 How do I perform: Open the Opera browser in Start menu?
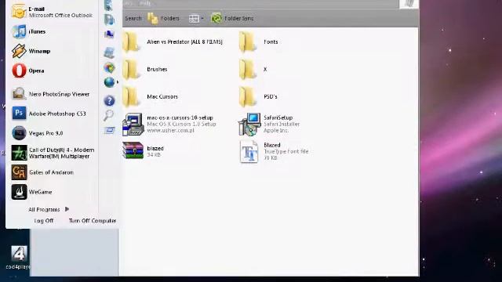pos(28,70)
